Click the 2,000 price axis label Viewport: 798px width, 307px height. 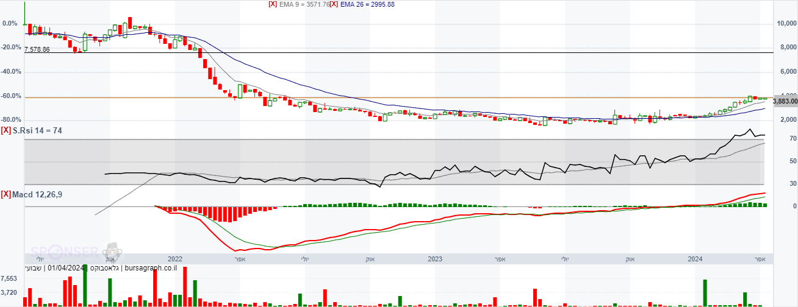(x=789, y=120)
